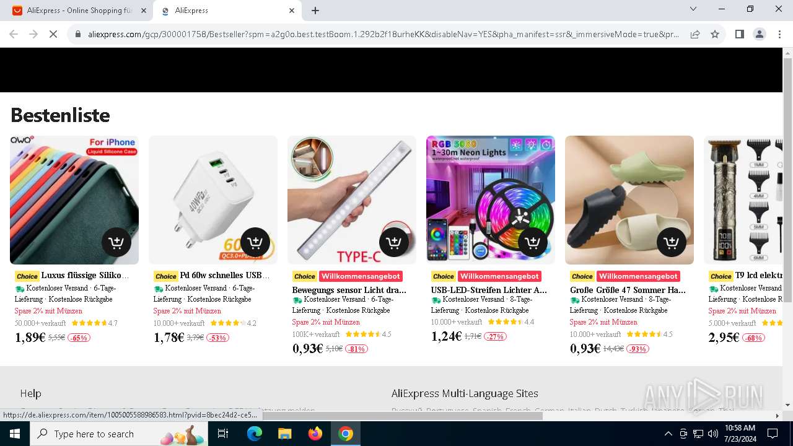
Task: Open a new browser tab
Action: click(315, 11)
